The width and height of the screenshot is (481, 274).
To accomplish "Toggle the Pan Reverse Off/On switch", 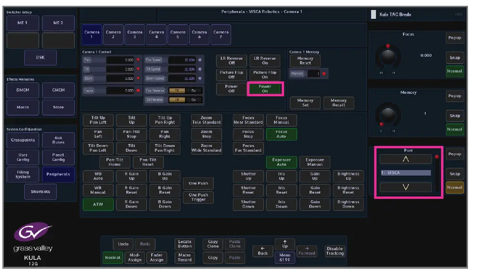I will (185, 91).
